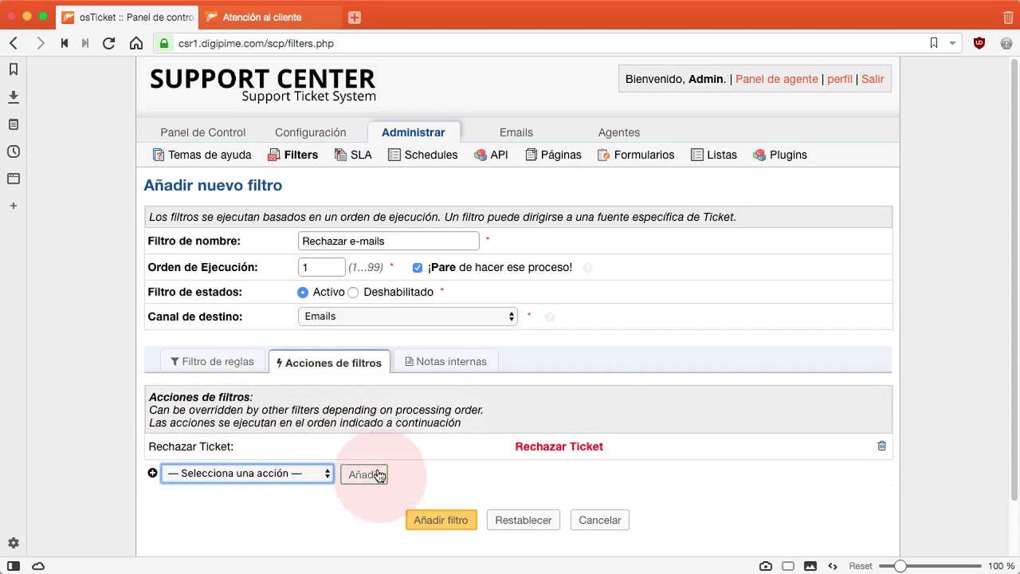Open page actions code icon
The width and height of the screenshot is (1020, 574).
tap(833, 566)
